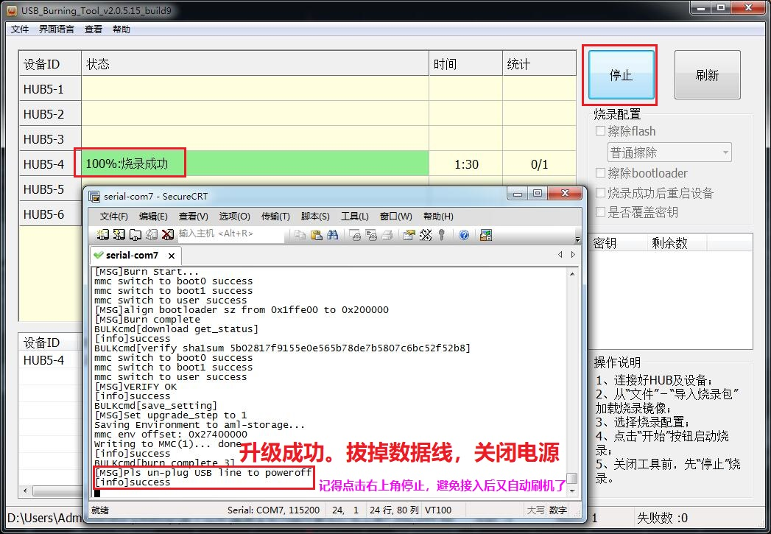
Task: Toggle the 是否覆盖密钥 checkbox
Action: 600,212
